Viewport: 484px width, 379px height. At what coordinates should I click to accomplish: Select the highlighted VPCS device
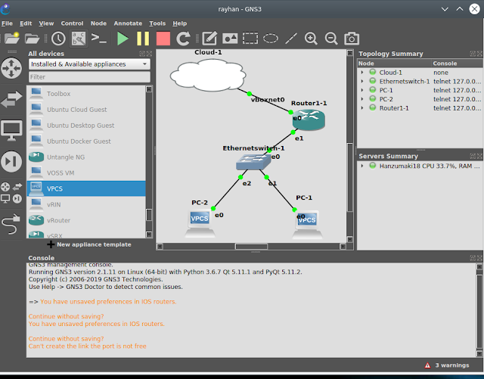pos(86,188)
